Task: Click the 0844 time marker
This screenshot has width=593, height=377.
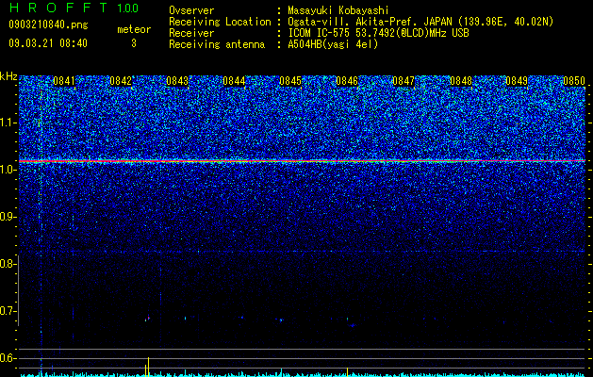Action: [234, 81]
